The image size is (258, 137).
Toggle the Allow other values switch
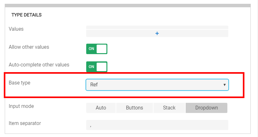(97, 49)
